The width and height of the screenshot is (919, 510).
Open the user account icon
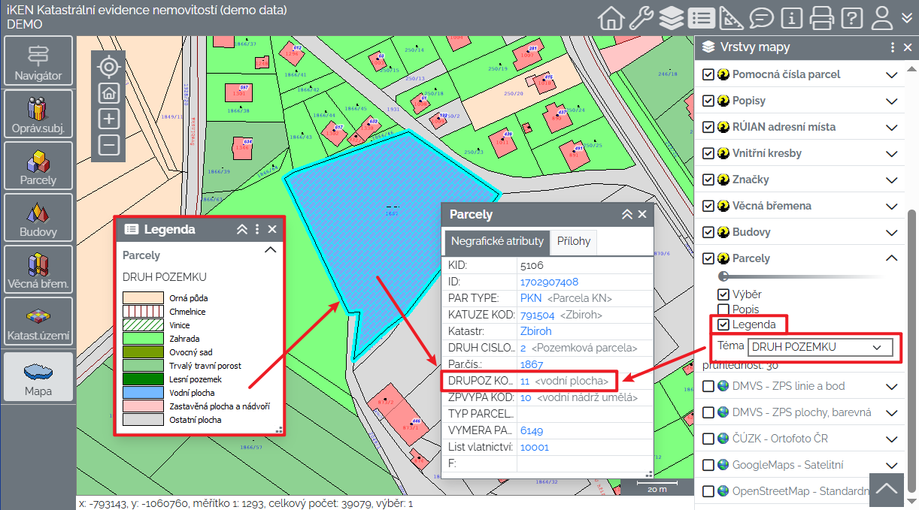coord(884,17)
